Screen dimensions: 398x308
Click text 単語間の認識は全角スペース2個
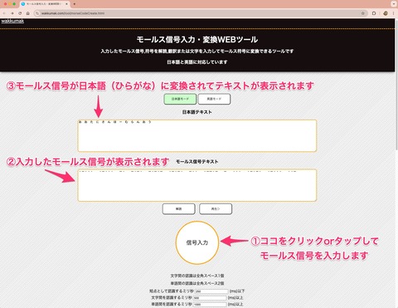click(x=197, y=283)
